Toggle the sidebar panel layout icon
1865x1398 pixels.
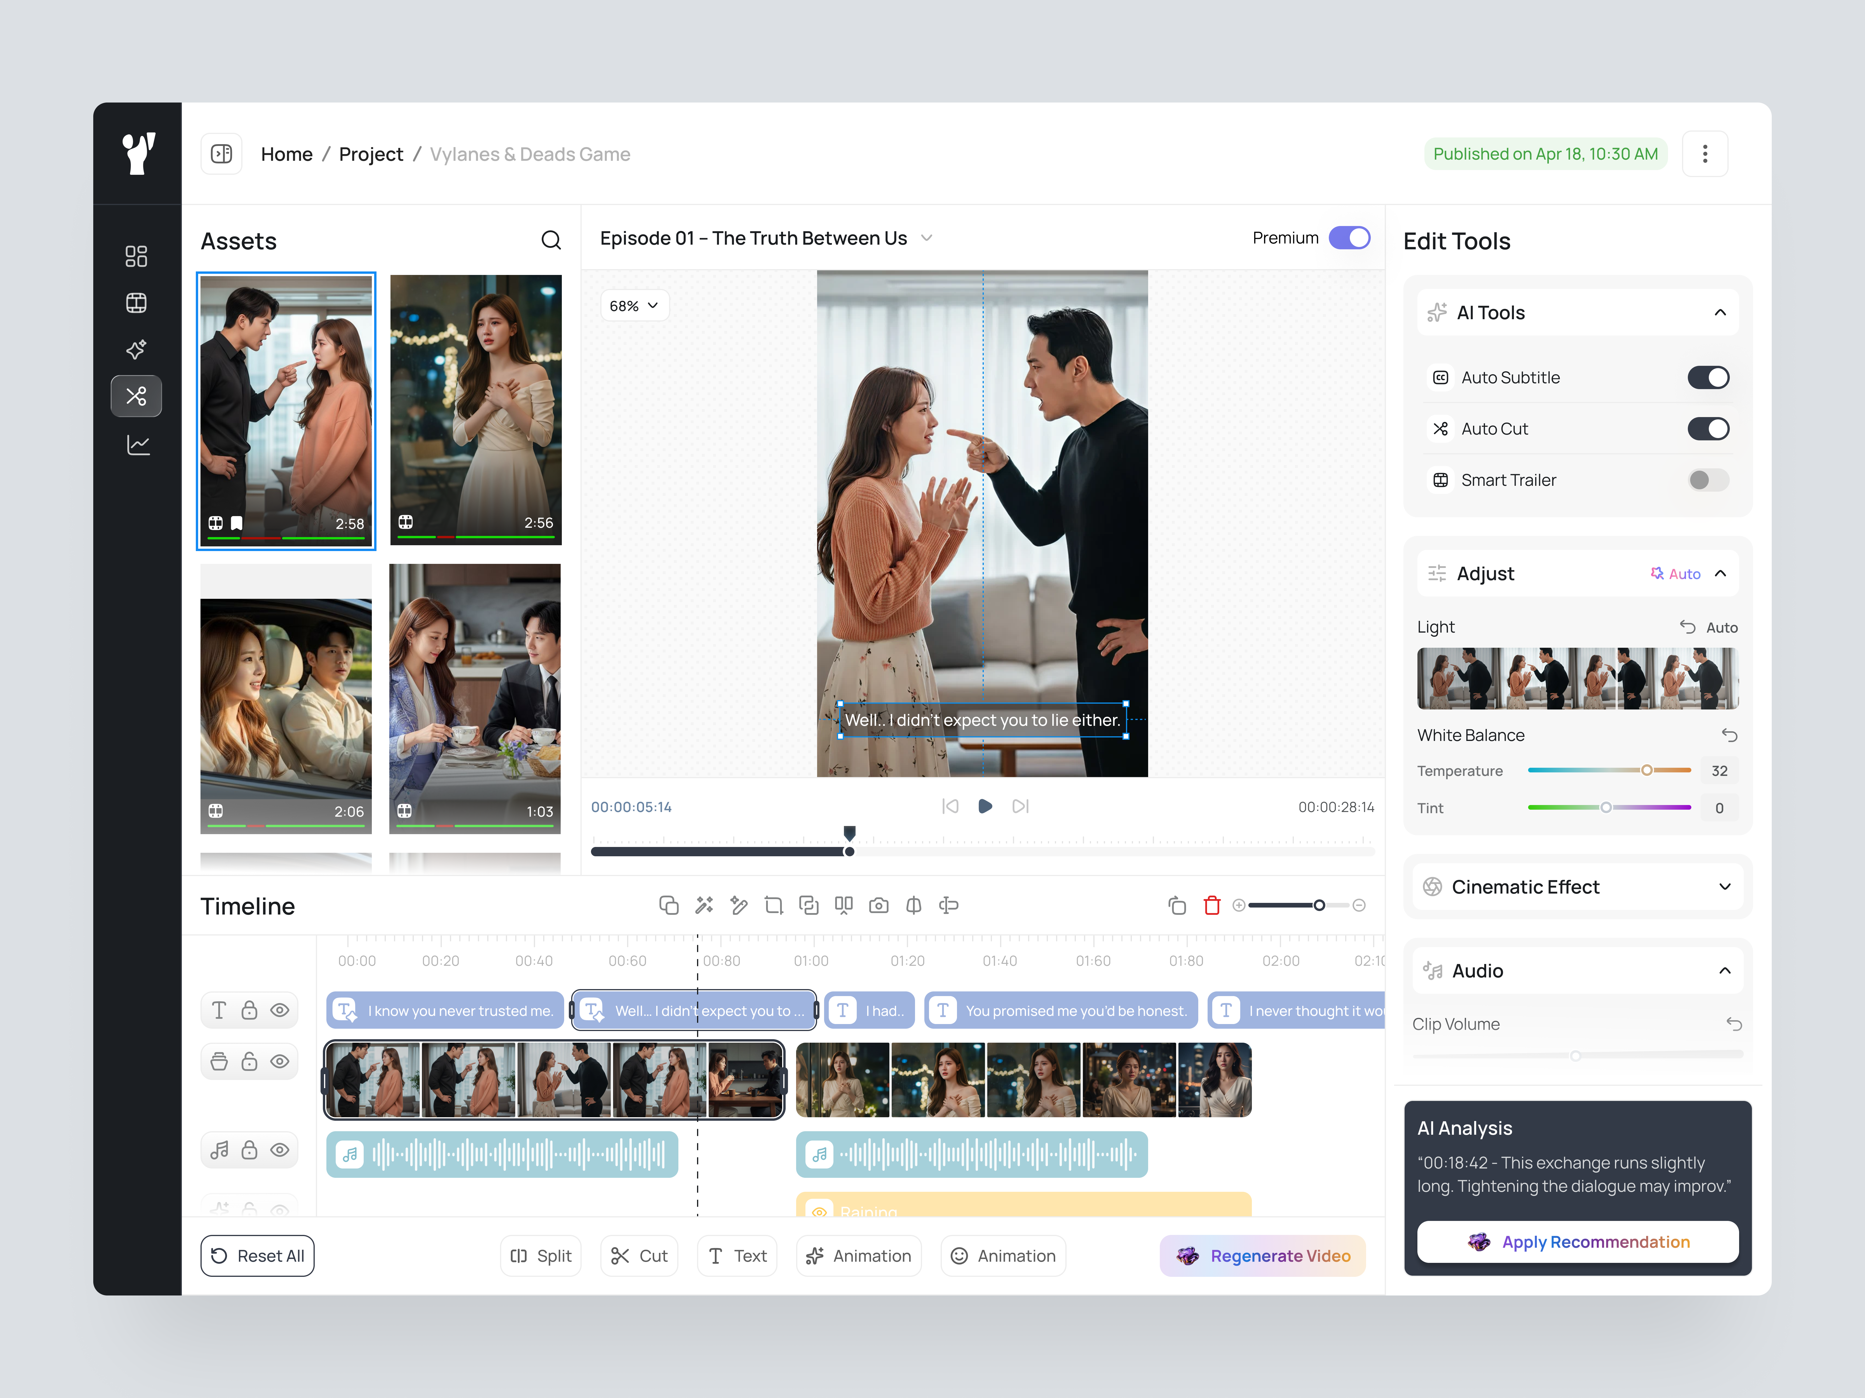tap(222, 153)
